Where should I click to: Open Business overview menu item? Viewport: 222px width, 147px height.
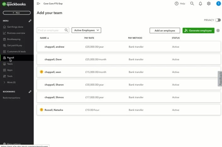(x=17, y=33)
